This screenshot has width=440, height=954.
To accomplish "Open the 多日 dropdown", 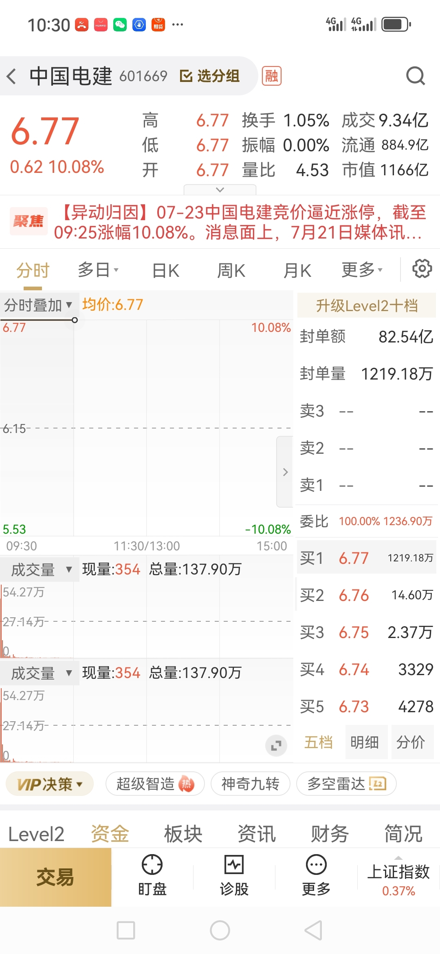I will [x=98, y=270].
